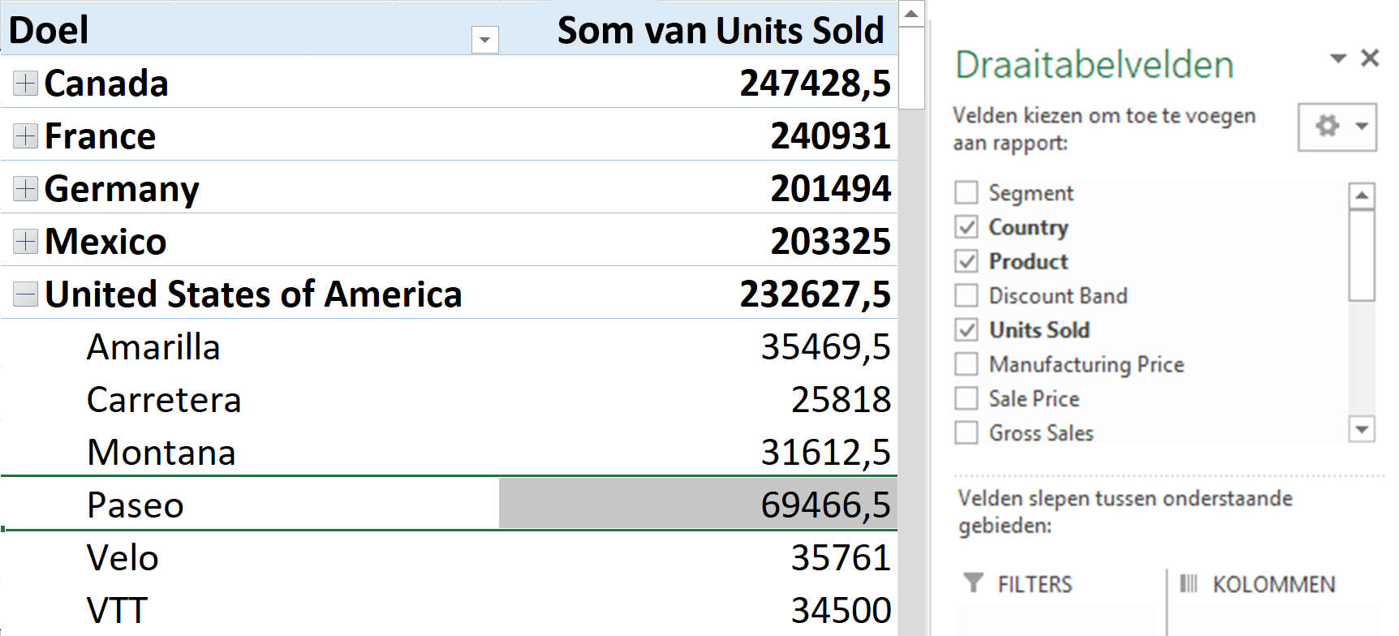This screenshot has width=1399, height=636.
Task: Expand the France row
Action: click(26, 135)
